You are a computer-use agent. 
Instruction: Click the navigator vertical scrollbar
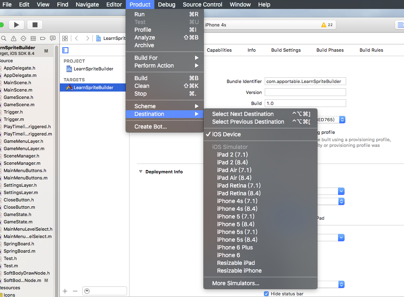click(57, 170)
